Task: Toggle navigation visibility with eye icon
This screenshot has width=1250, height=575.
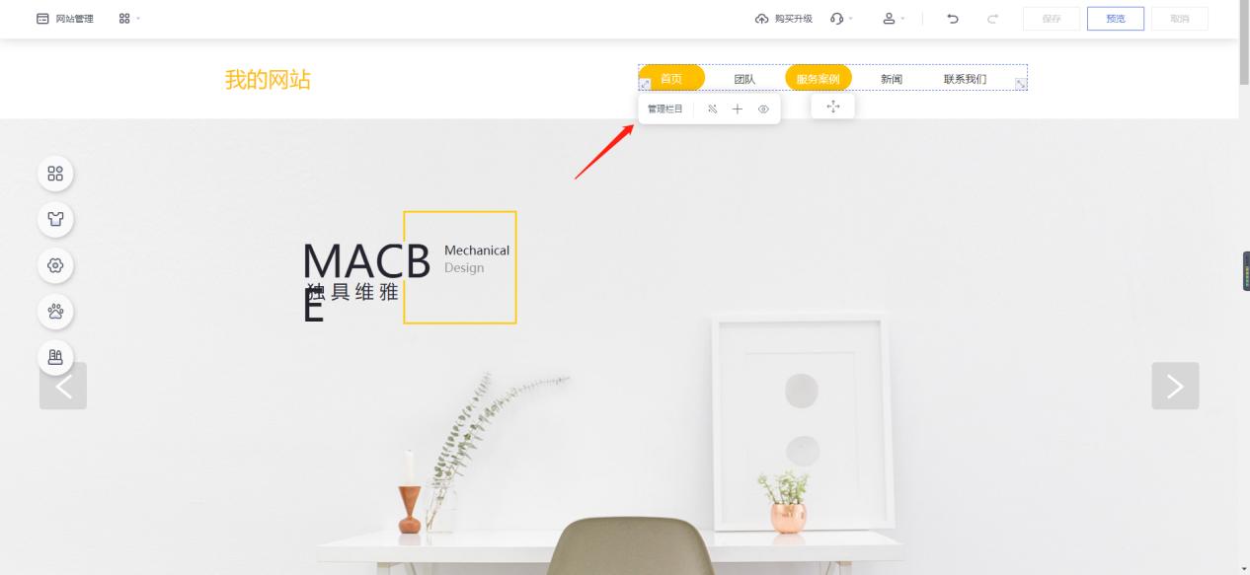Action: click(763, 108)
